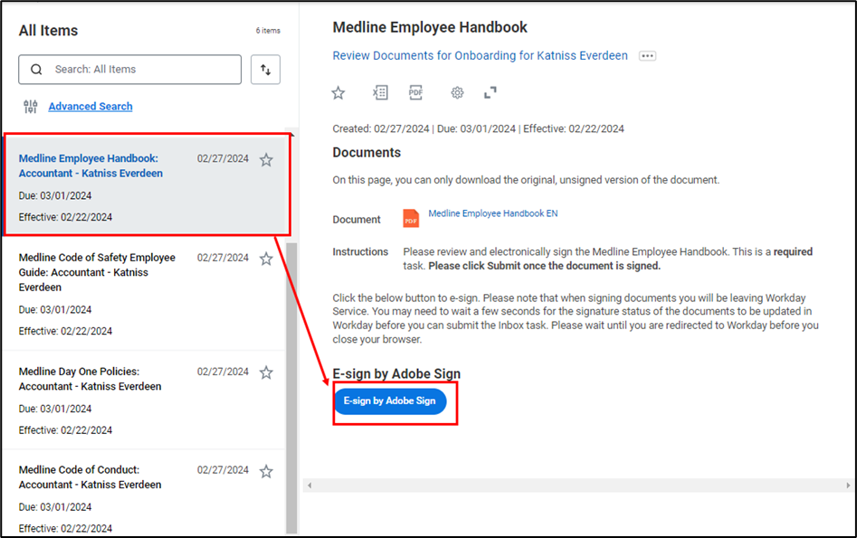This screenshot has height=538, width=857.
Task: Star the Medline Employee Handbook list item
Action: [x=266, y=160]
